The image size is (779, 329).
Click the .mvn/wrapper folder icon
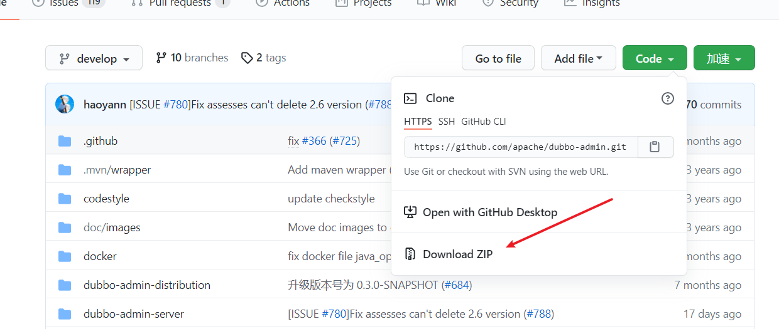(x=65, y=170)
